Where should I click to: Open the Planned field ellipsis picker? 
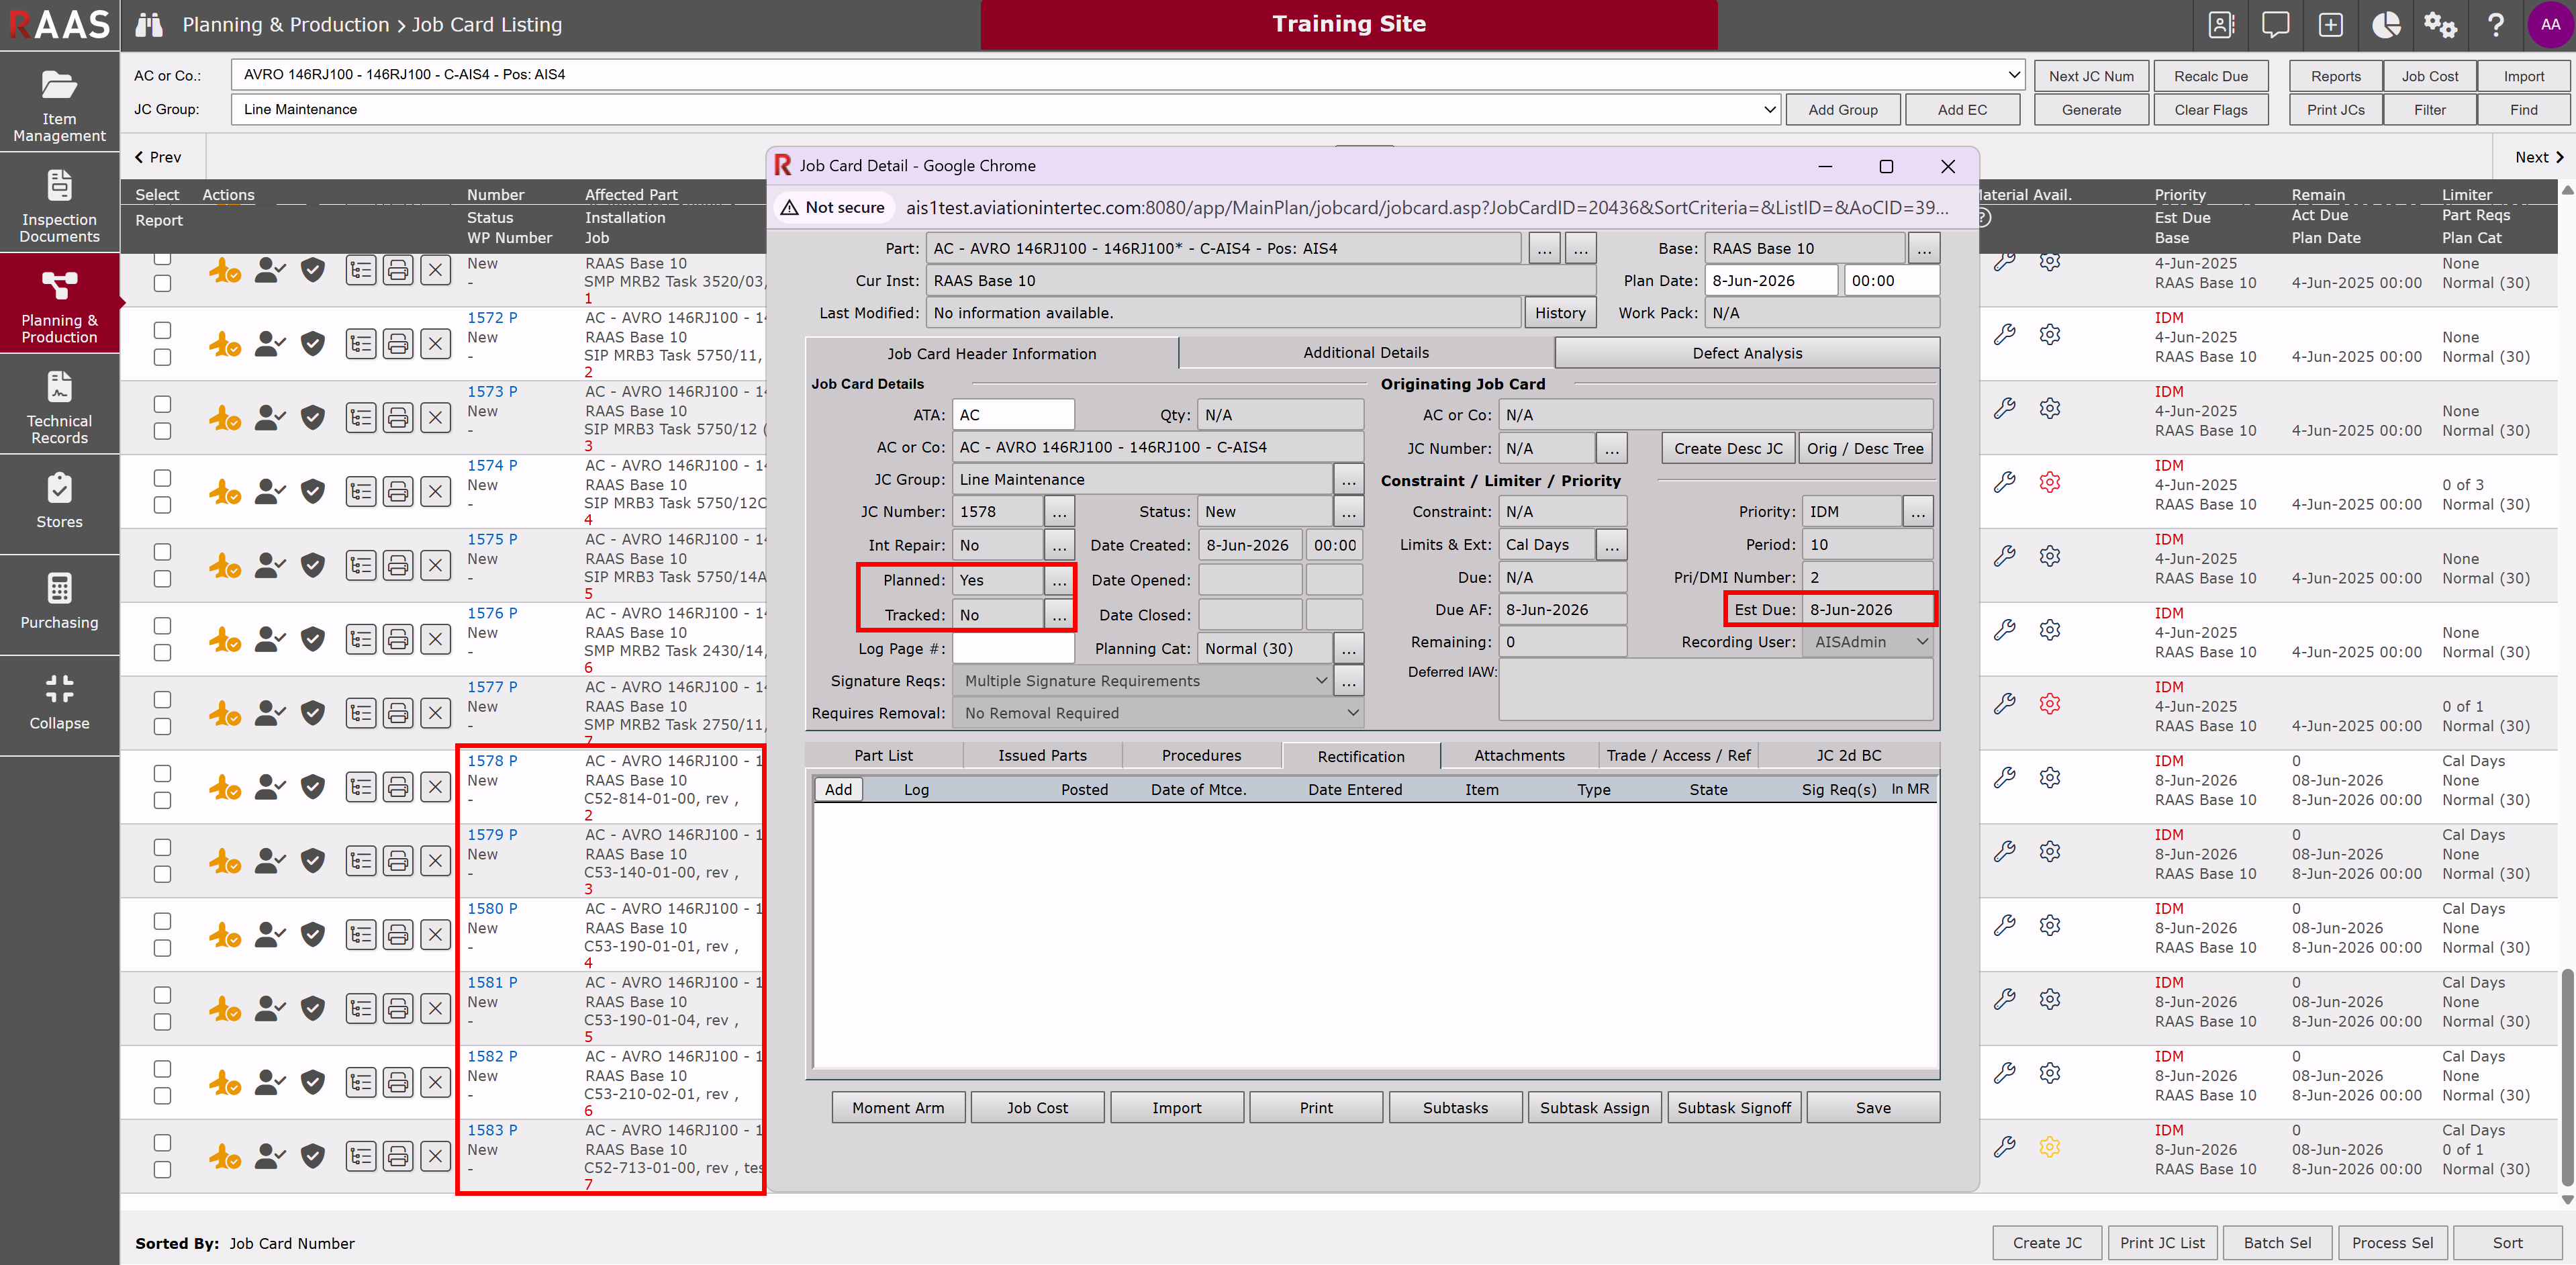tap(1058, 581)
